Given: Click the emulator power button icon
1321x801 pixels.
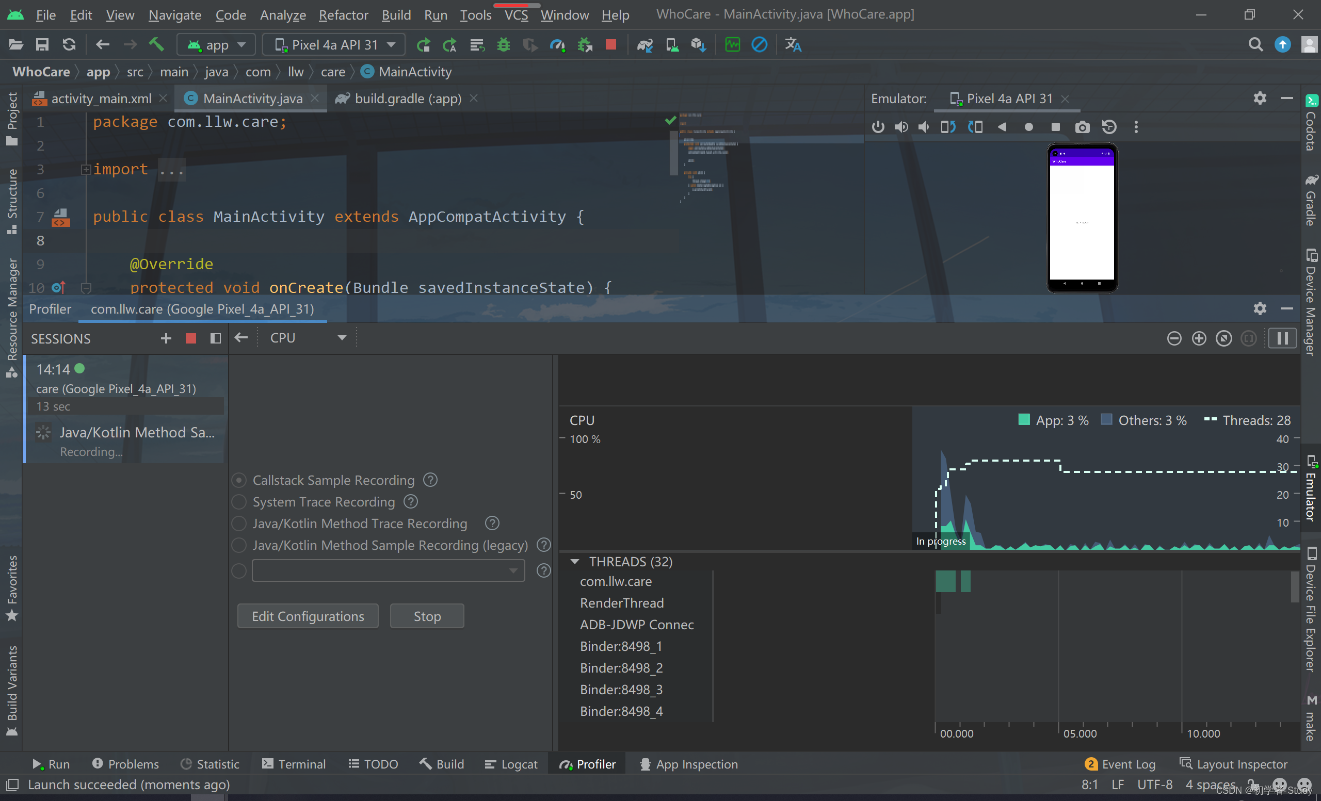Looking at the screenshot, I should pyautogui.click(x=878, y=127).
